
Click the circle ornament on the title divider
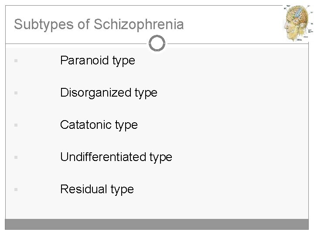click(157, 44)
